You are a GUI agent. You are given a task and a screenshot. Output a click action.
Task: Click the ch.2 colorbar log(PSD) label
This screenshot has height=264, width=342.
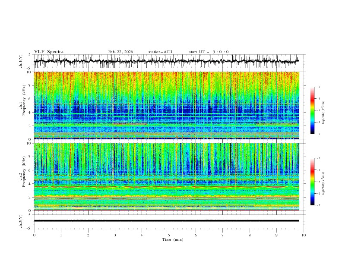(x=323, y=184)
